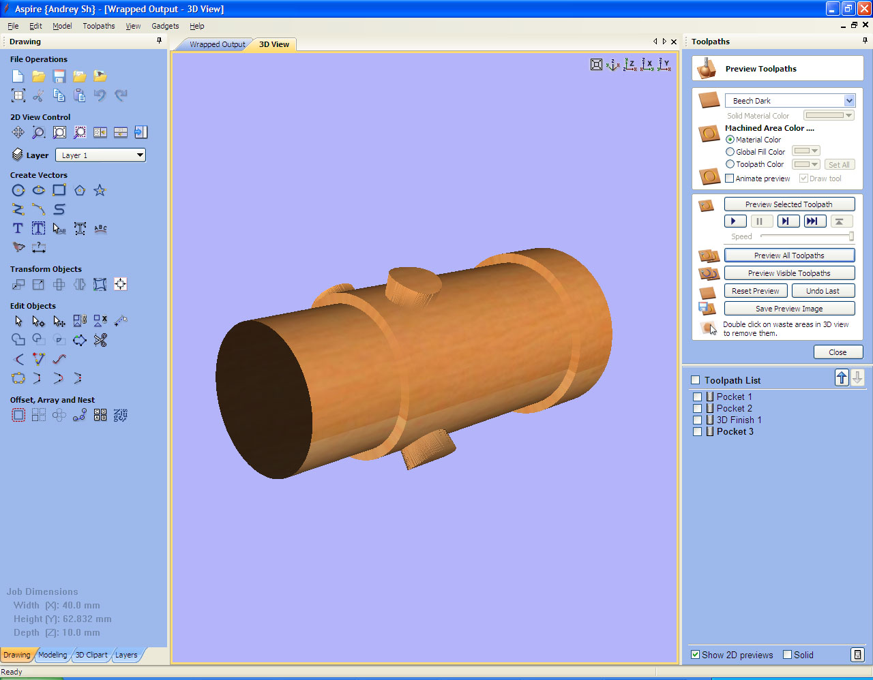Switch 3D view to isometric orientation
This screenshot has width=873, height=680.
click(x=612, y=65)
